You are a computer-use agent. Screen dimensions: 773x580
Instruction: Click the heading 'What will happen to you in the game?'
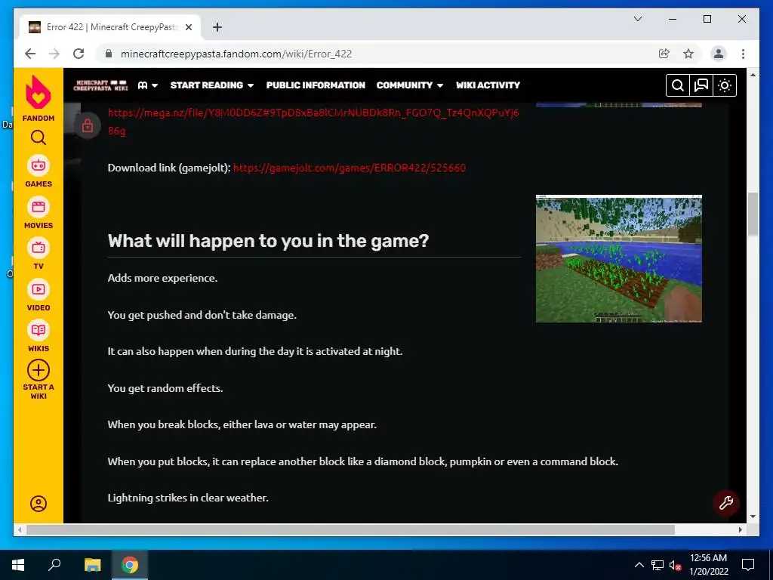click(x=268, y=241)
